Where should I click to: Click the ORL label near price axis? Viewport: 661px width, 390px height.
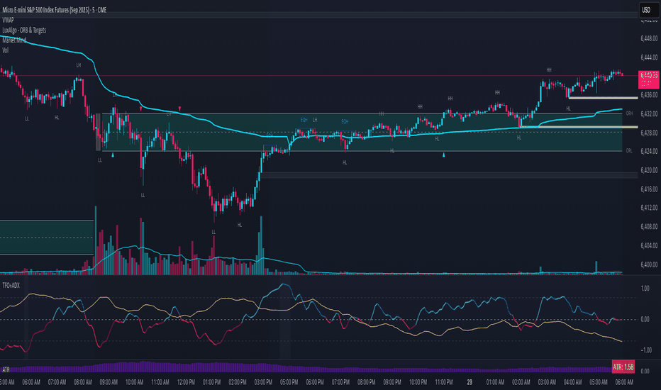pyautogui.click(x=629, y=150)
